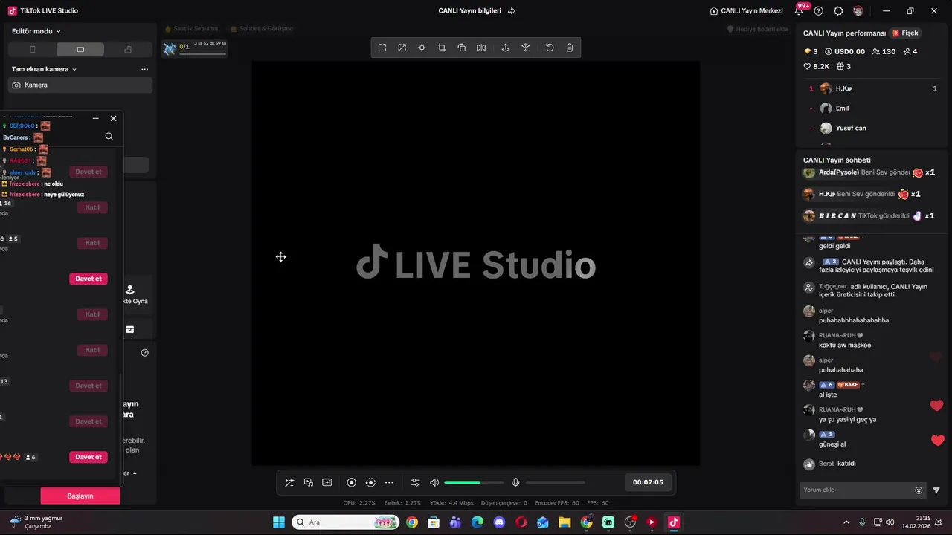Click the help question mark icon in left panel
The height and width of the screenshot is (535, 952).
coord(145,353)
